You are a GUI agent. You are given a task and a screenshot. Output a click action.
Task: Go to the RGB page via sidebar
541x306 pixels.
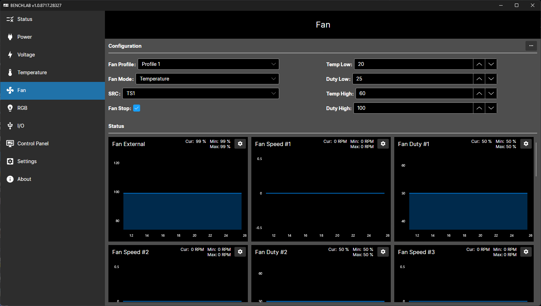coord(22,108)
